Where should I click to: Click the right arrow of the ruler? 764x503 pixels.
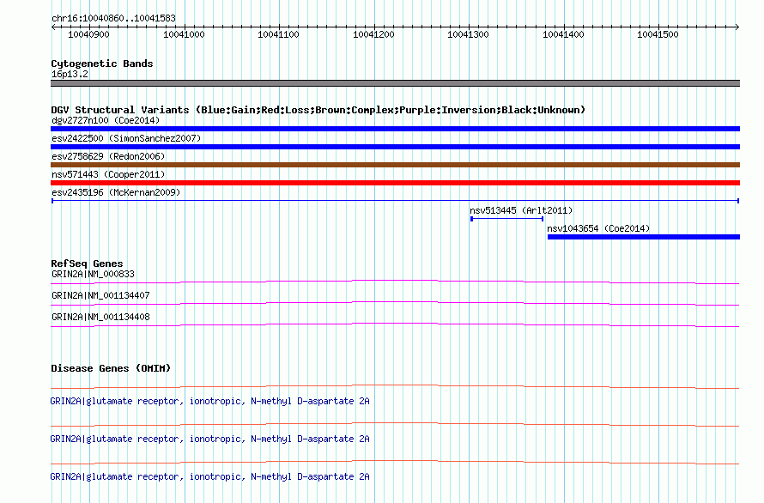pos(737,27)
